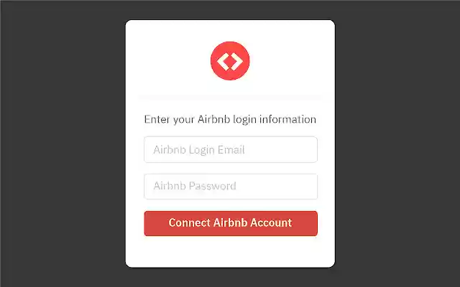Click the red edge of the circular logo
This screenshot has width=460, height=287.
(x=213, y=61)
